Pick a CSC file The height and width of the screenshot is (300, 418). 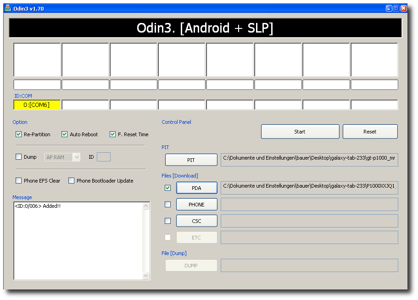tap(197, 221)
